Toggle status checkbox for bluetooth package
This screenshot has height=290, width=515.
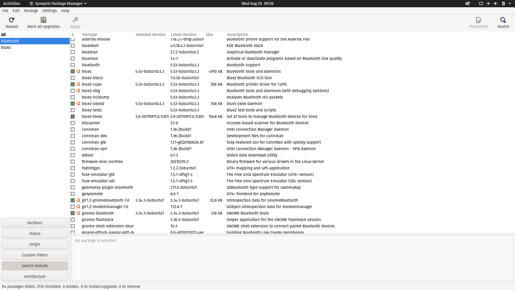[73, 65]
